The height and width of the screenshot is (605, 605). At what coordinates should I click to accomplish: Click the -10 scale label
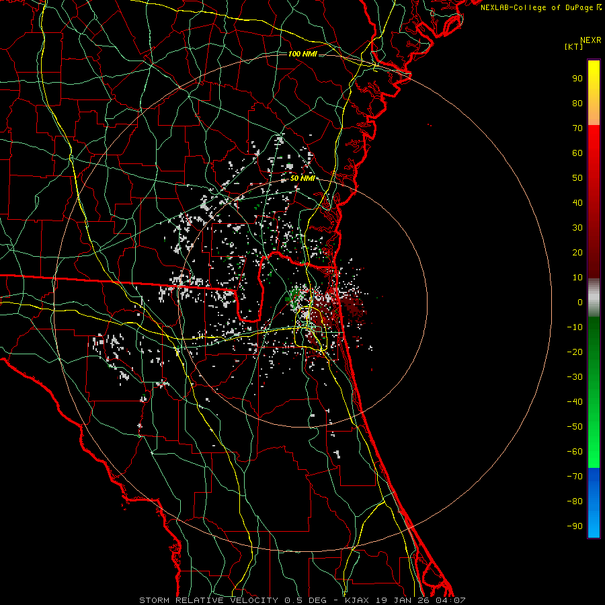click(575, 327)
